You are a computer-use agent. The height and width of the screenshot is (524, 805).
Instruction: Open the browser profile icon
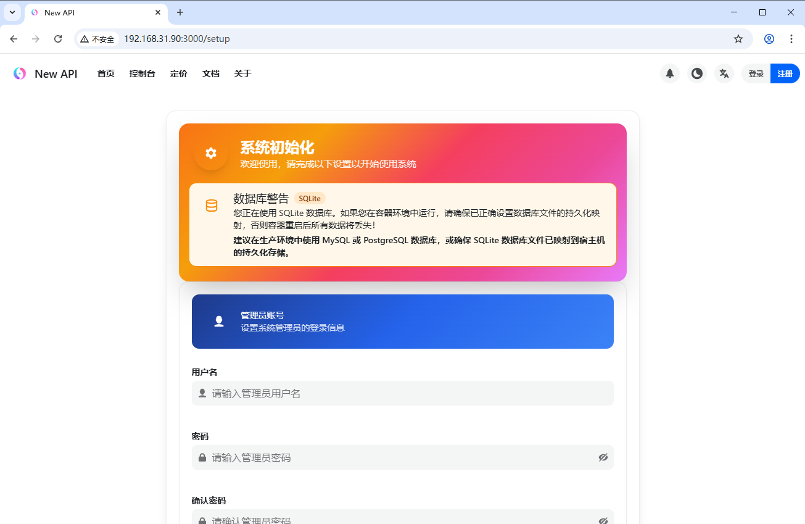[x=769, y=38]
